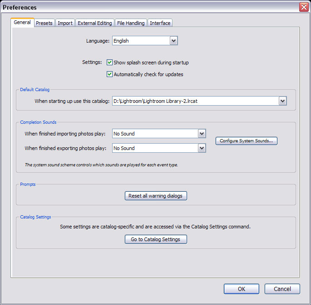This screenshot has width=311, height=305.
Task: Go to the Interface tab
Action: [x=160, y=23]
